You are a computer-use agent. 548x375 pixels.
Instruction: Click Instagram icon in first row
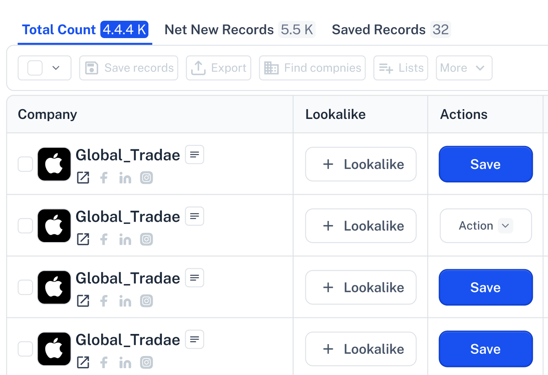click(146, 178)
